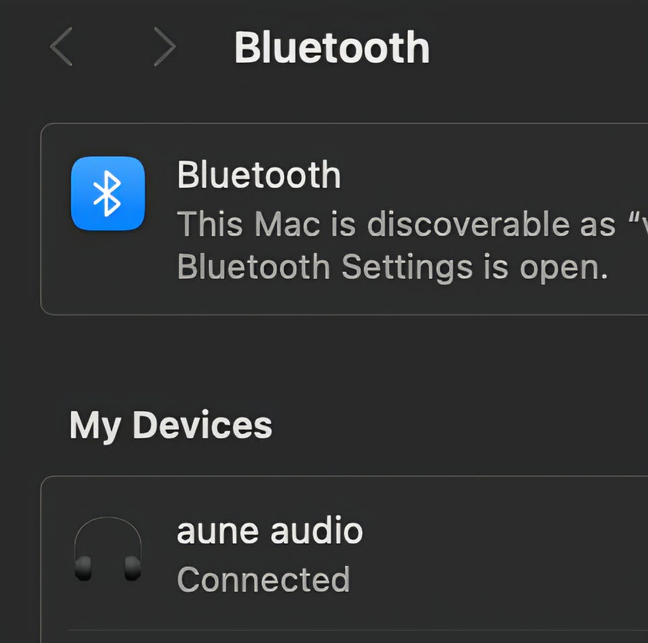Viewport: 648px width, 643px height.
Task: Go back using the left chevron
Action: [x=61, y=47]
